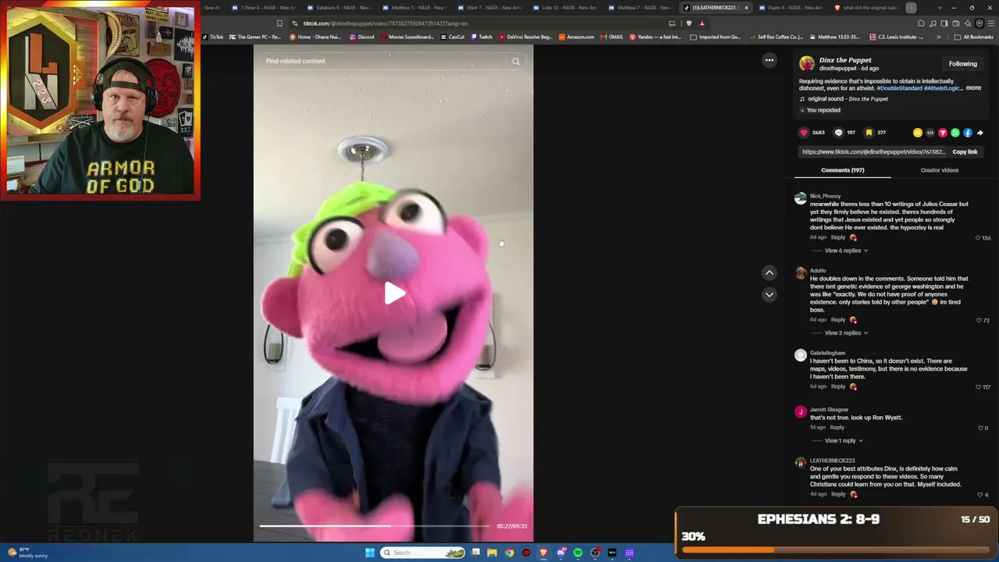This screenshot has width=999, height=562.
Task: Click the yellow repost share icon
Action: 918,133
